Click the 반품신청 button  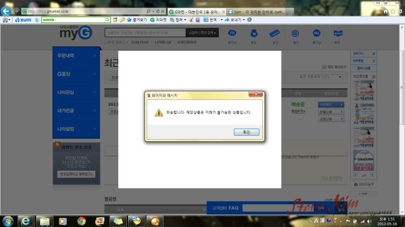coord(331,112)
